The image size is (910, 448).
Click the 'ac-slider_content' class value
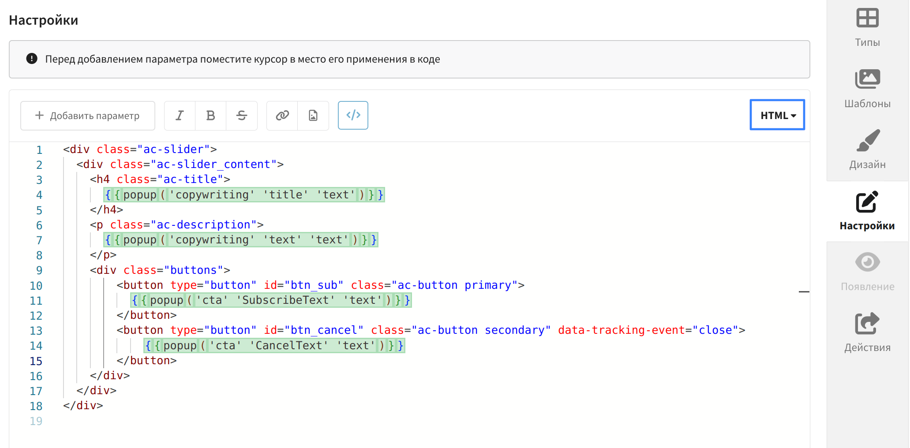pos(213,164)
